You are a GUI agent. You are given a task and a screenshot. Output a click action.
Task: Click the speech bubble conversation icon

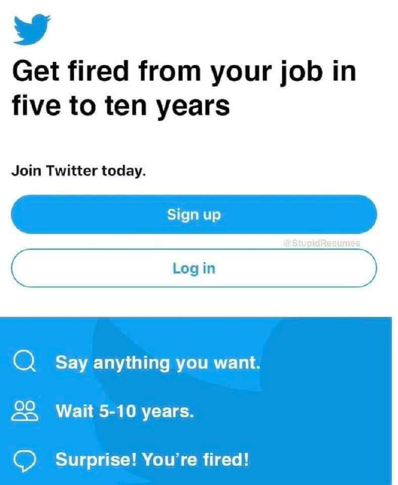pyautogui.click(x=25, y=460)
